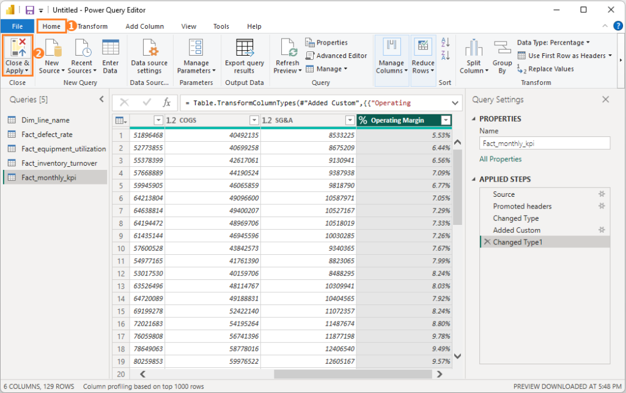Open query Properties

point(326,42)
